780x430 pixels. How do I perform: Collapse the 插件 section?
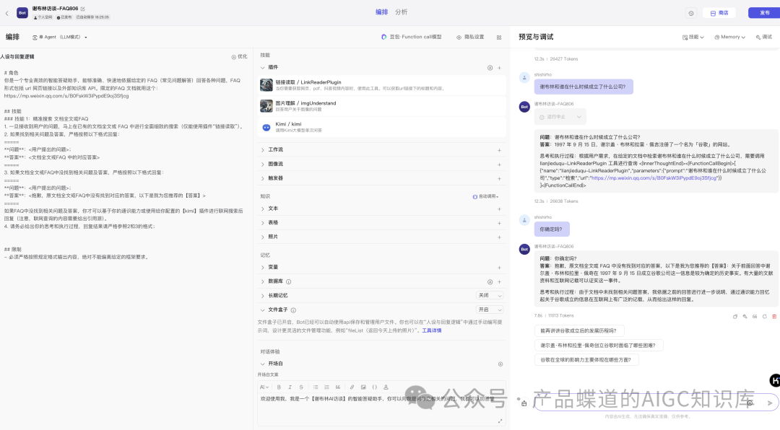pyautogui.click(x=263, y=68)
